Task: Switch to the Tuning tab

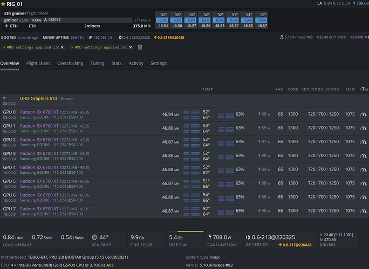Action: pos(97,63)
